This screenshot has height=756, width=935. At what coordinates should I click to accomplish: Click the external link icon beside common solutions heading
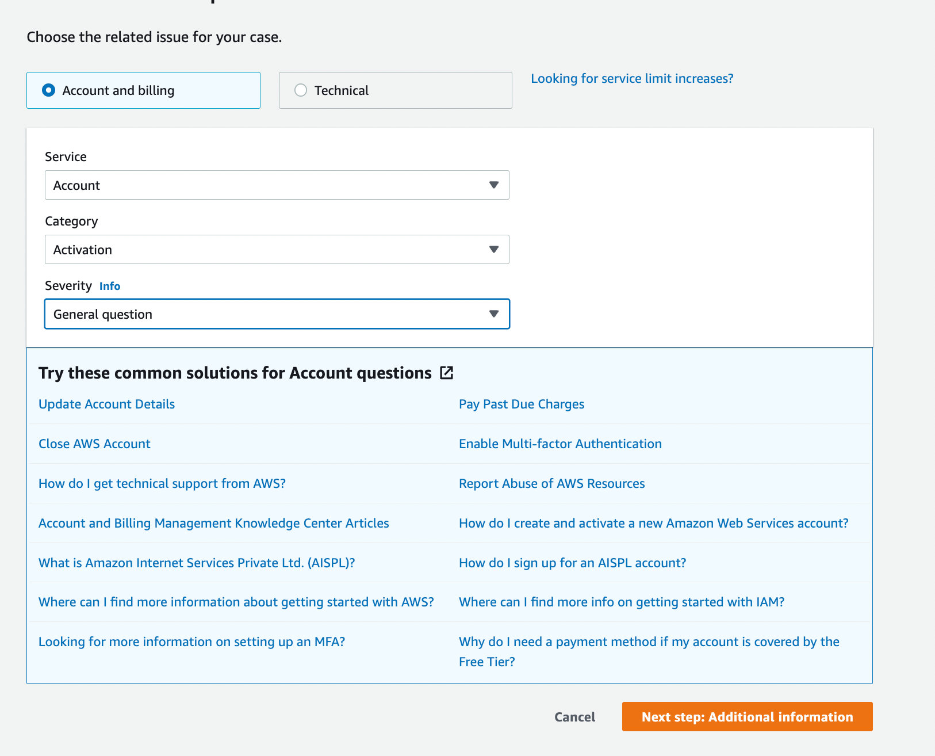[447, 373]
